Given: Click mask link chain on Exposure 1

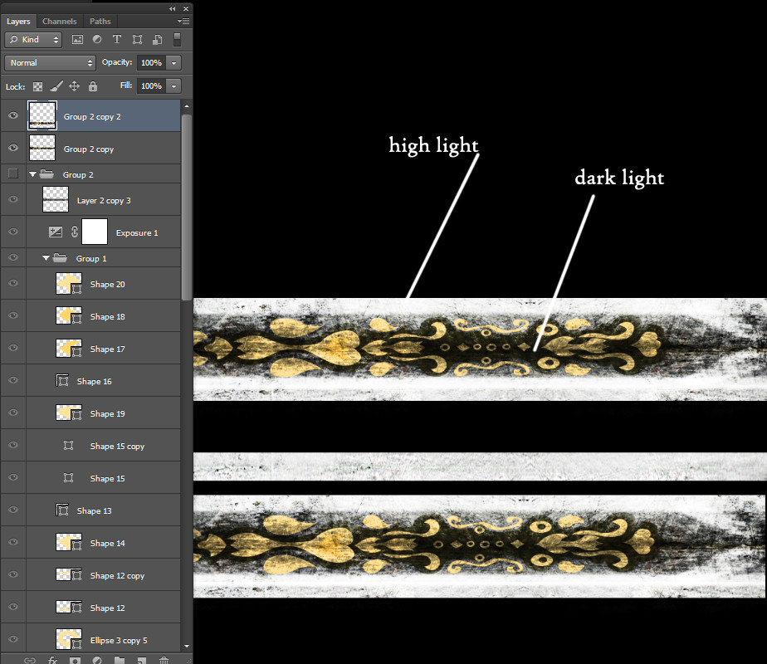Looking at the screenshot, I should (75, 232).
